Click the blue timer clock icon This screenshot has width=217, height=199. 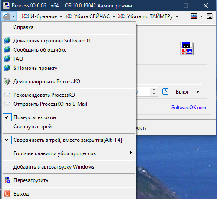165,91
